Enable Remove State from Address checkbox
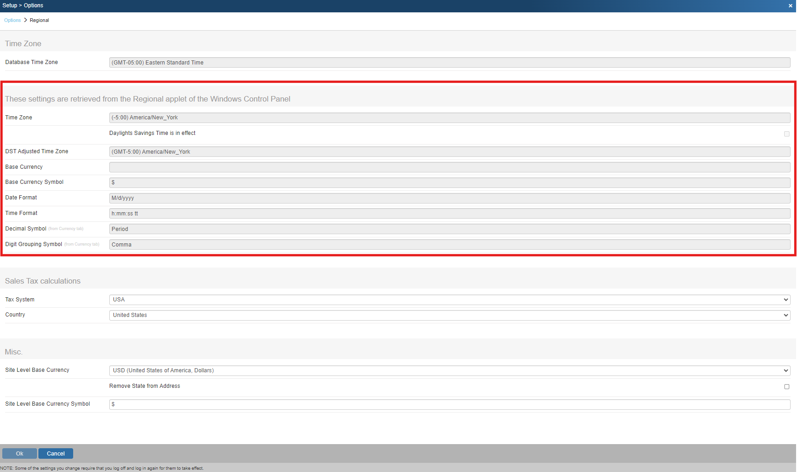The height and width of the screenshot is (472, 797). tap(786, 386)
